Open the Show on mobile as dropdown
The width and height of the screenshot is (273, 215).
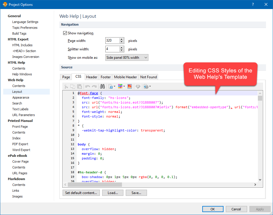tap(127, 58)
